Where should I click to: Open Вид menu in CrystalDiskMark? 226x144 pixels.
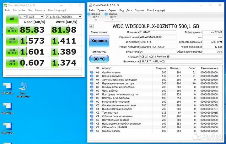[x=30, y=10]
